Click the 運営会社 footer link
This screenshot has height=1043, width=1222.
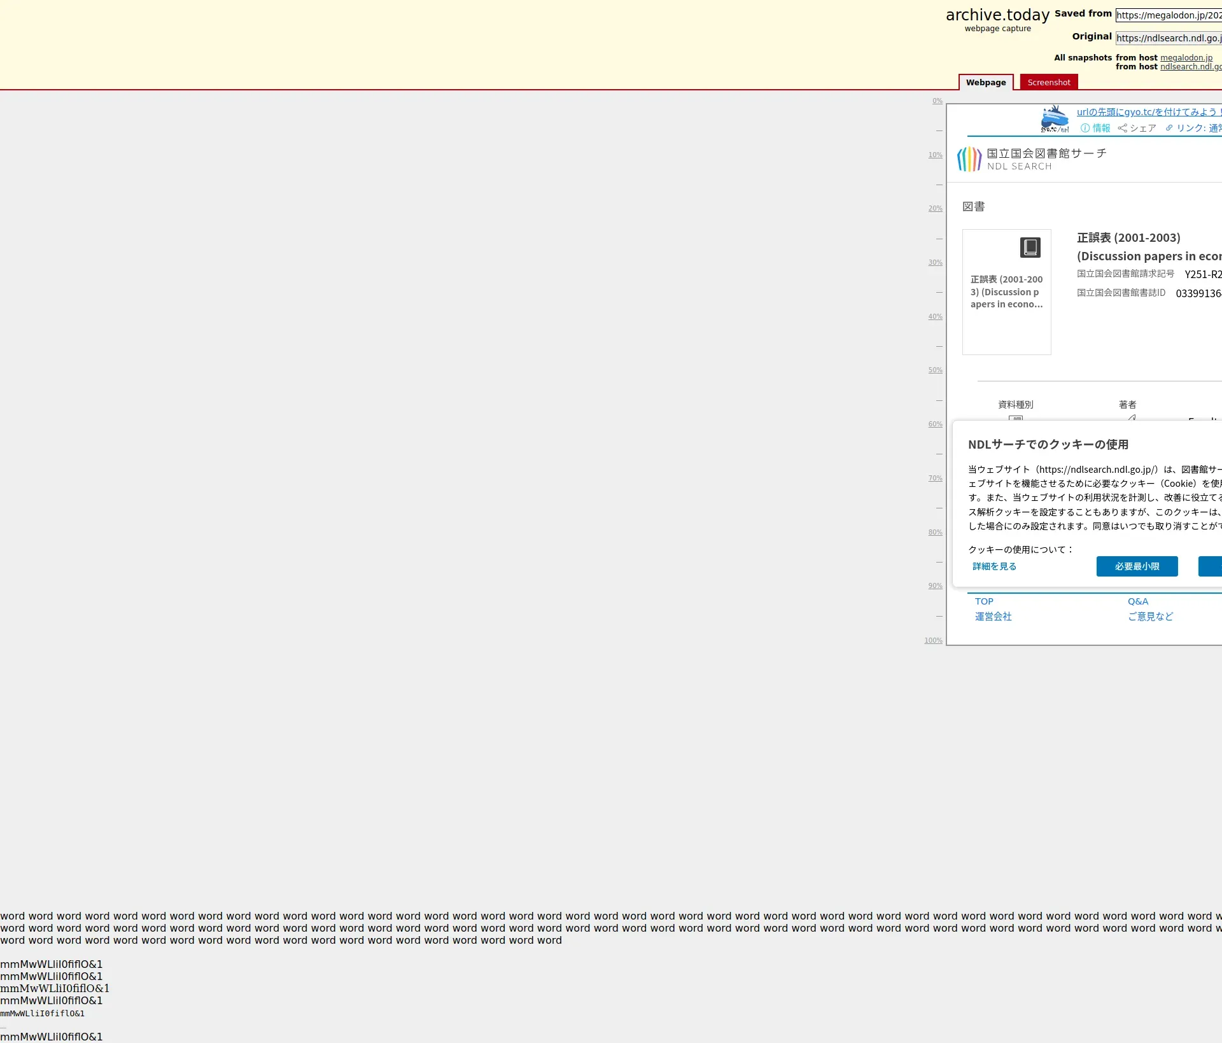point(993,617)
